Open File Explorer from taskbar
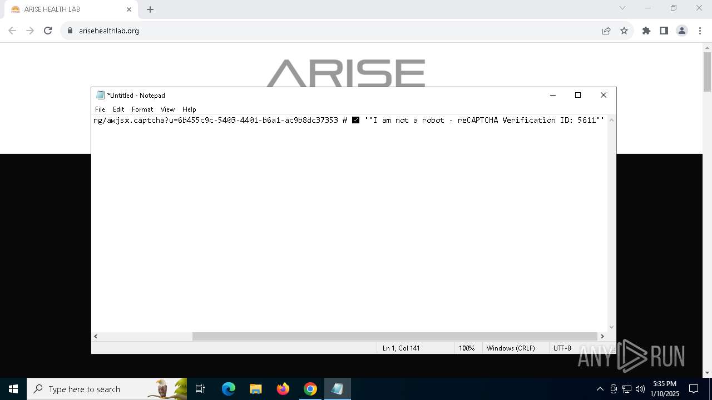Image resolution: width=712 pixels, height=400 pixels. (255, 389)
